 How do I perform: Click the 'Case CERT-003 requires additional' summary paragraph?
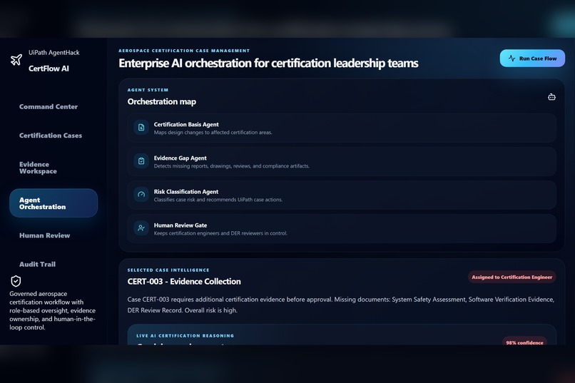pyautogui.click(x=341, y=305)
